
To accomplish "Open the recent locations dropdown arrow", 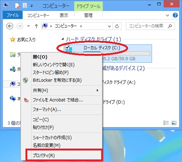I will pyautogui.click(x=28, y=26).
